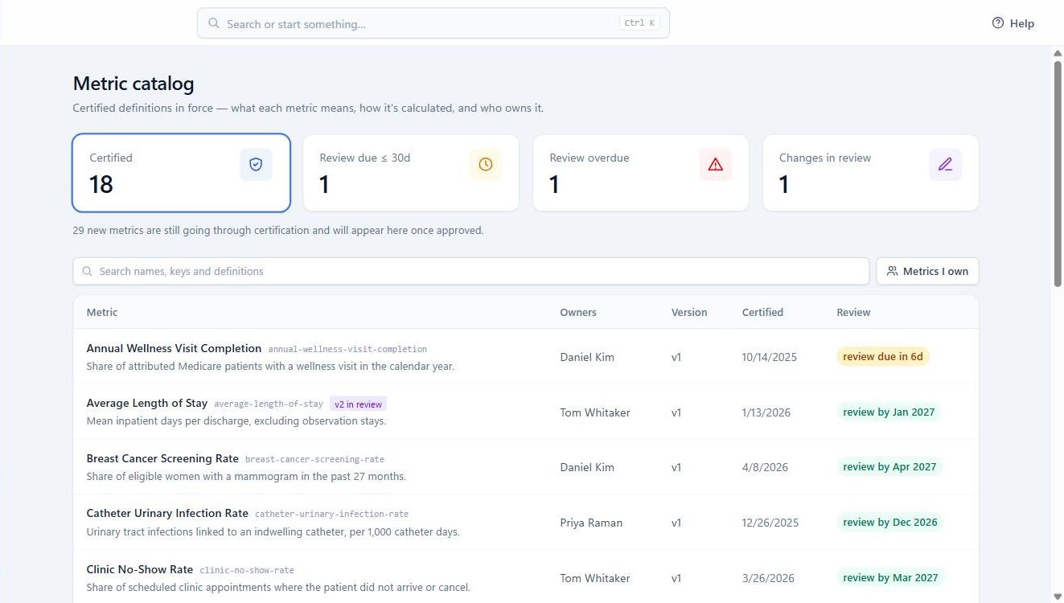
Task: Click certified date 10/14/2025
Action: 770,357
